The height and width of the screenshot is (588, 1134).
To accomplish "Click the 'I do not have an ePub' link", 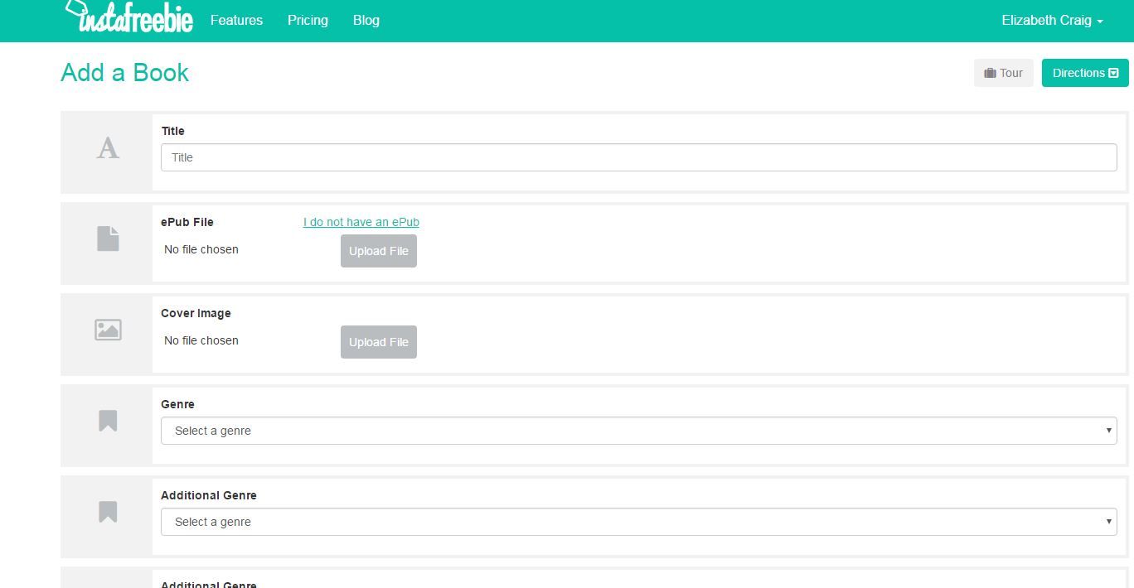I will click(x=361, y=222).
